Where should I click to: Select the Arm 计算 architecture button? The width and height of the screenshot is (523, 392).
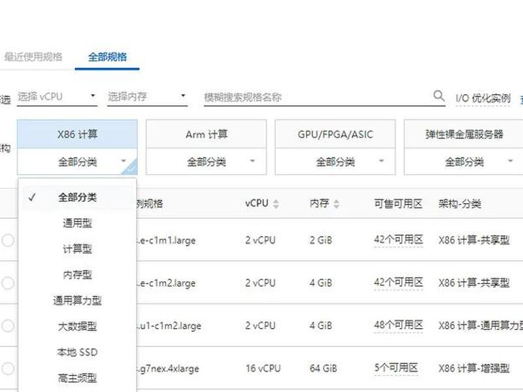coord(206,135)
